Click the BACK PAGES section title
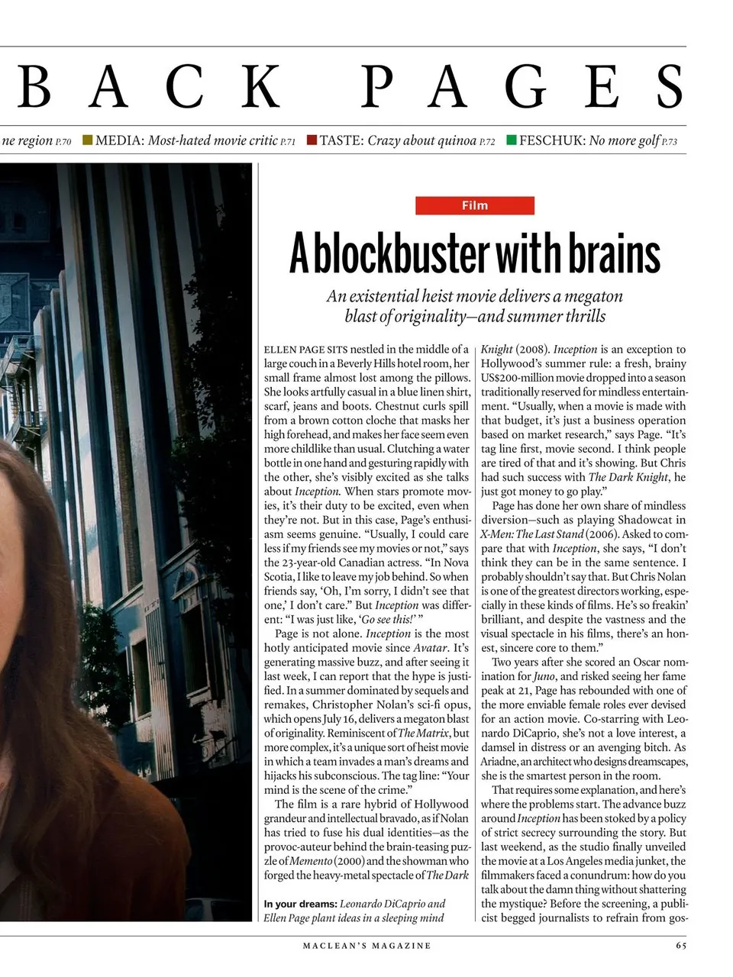The image size is (733, 977). point(351,86)
